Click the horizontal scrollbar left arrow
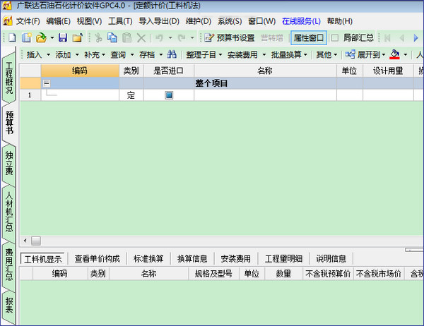This screenshot has width=424, height=326. 25,241
